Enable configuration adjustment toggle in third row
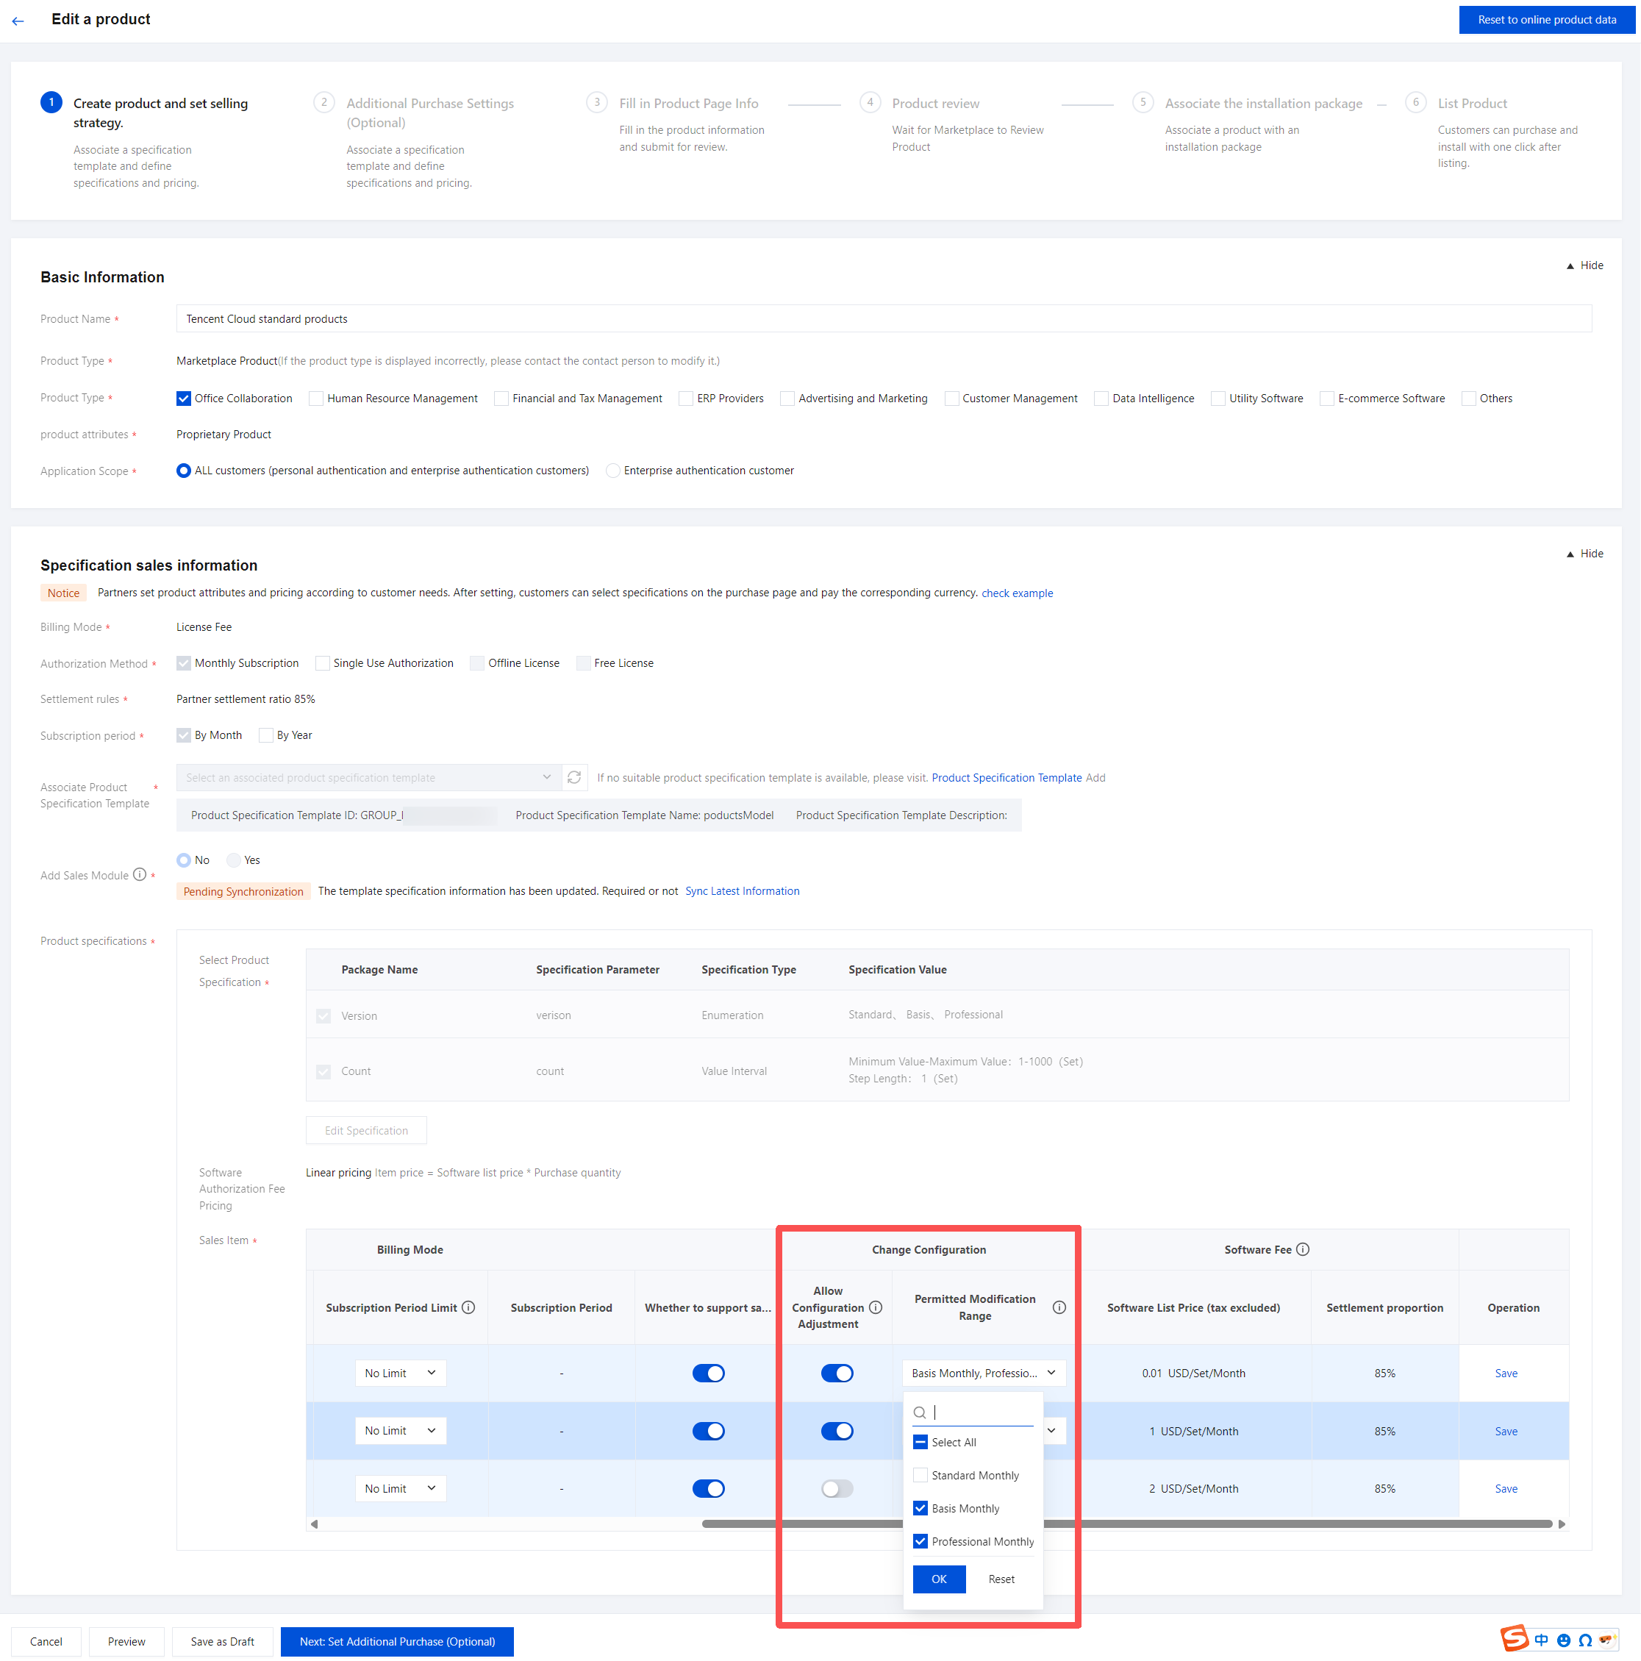Image resolution: width=1641 pixels, height=1661 pixels. point(837,1488)
